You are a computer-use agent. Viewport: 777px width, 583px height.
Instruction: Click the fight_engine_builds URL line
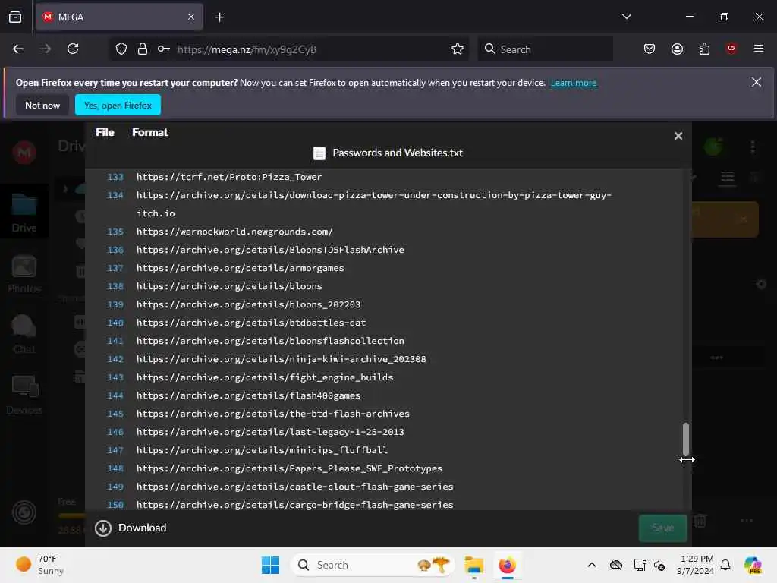265,377
